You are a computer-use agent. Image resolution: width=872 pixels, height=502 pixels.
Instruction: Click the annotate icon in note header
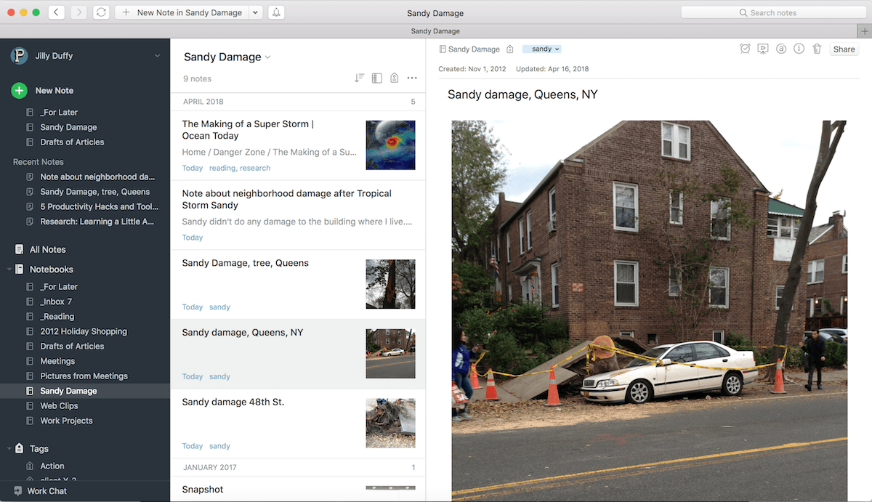point(781,49)
